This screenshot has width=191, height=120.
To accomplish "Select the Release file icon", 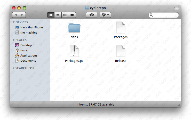I will [121, 51].
